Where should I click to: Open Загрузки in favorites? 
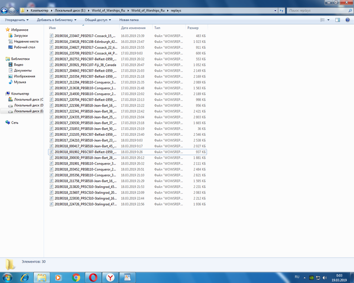click(x=18, y=35)
